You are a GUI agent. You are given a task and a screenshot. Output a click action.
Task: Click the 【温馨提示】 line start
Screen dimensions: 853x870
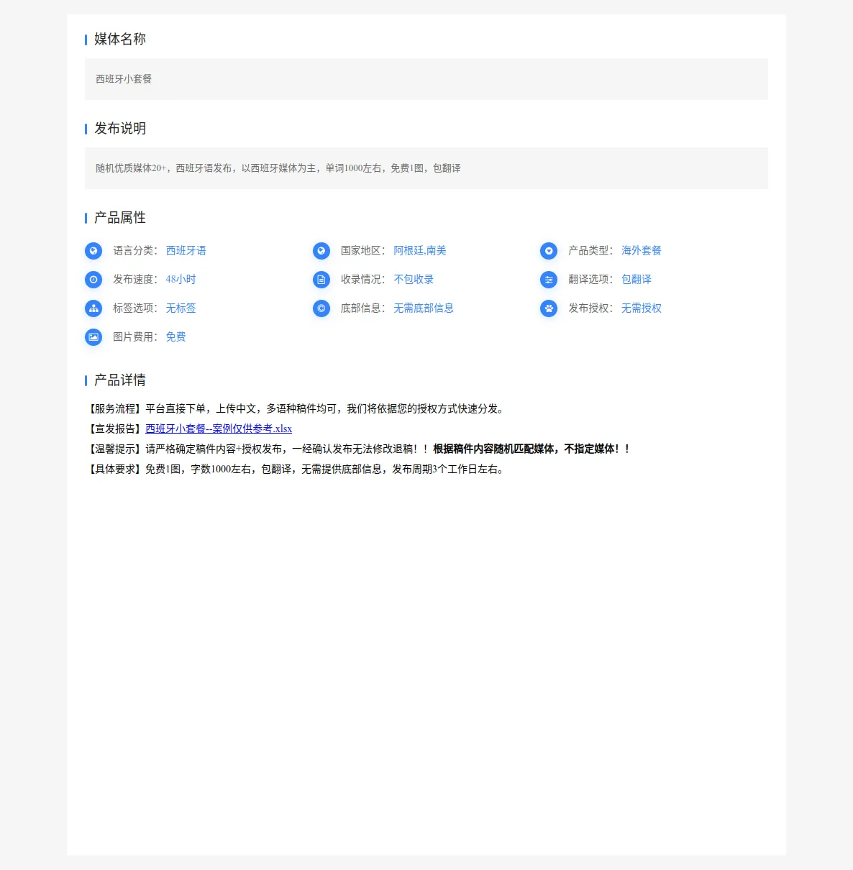(x=115, y=449)
